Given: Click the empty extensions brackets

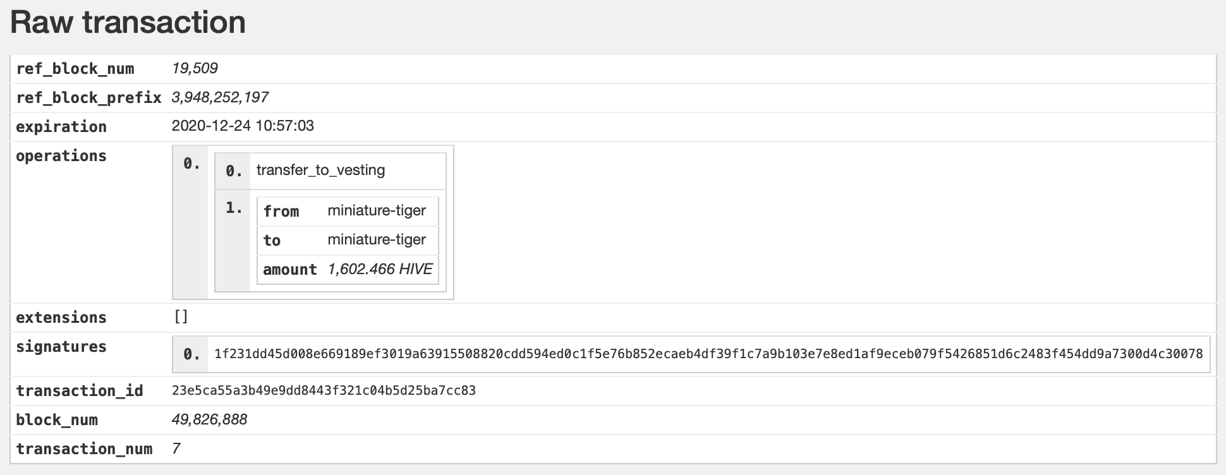Looking at the screenshot, I should [x=181, y=317].
